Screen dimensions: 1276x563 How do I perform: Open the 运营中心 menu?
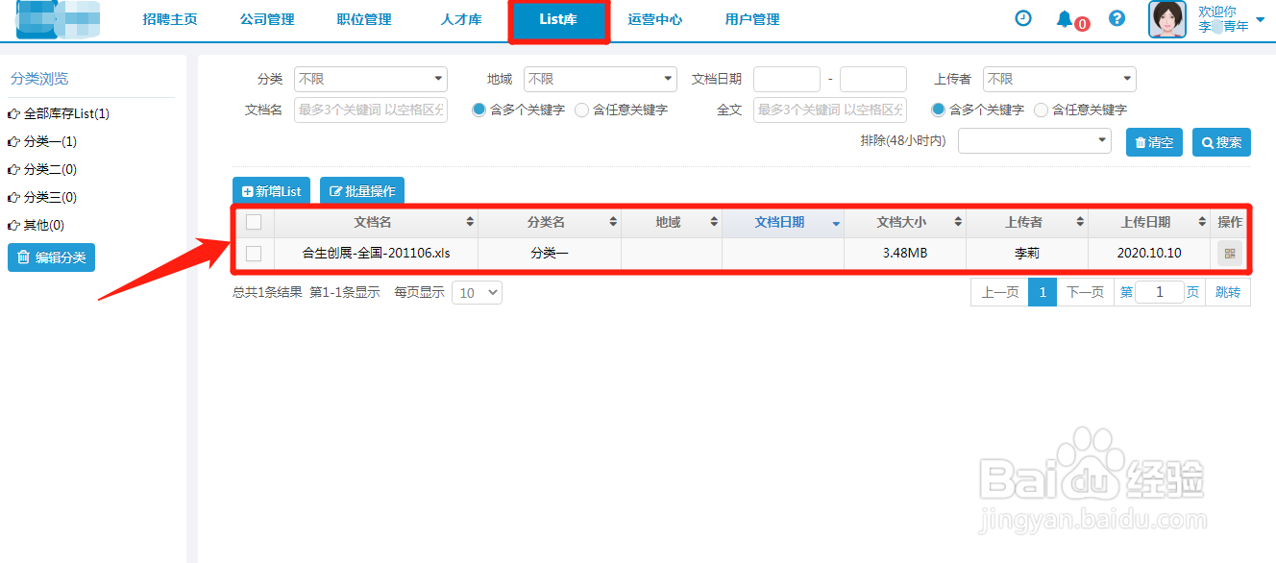coord(654,18)
